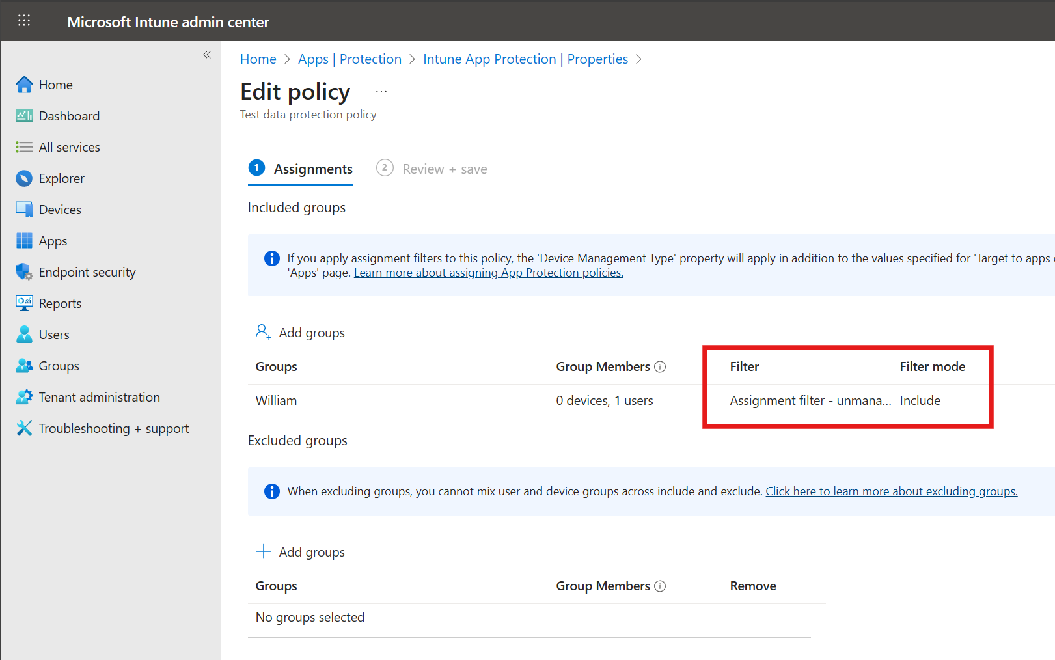Click the Devices monitor icon

click(x=24, y=210)
